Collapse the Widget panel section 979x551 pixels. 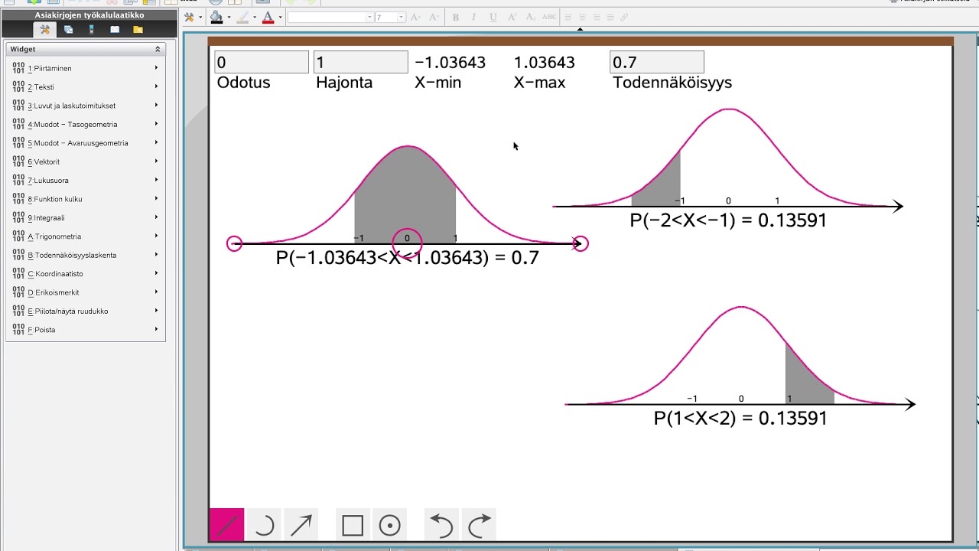[x=158, y=49]
